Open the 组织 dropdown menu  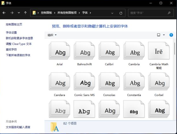pyautogui.click(x=52, y=35)
